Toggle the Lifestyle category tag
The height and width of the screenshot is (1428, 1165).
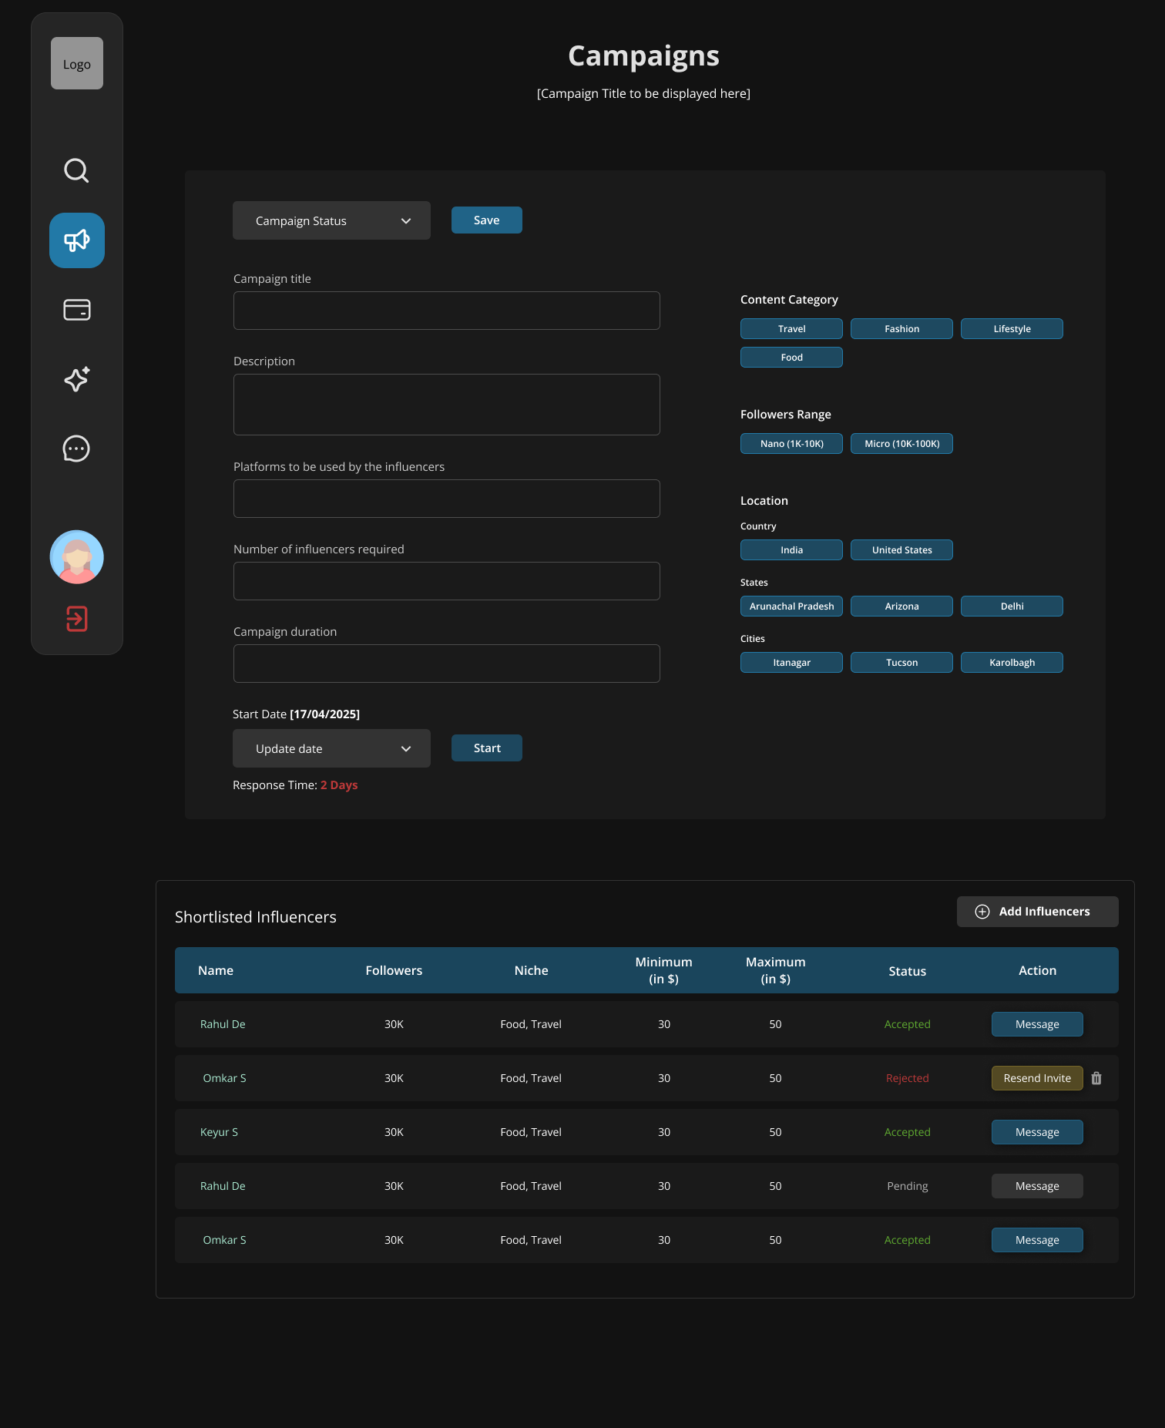(1012, 328)
